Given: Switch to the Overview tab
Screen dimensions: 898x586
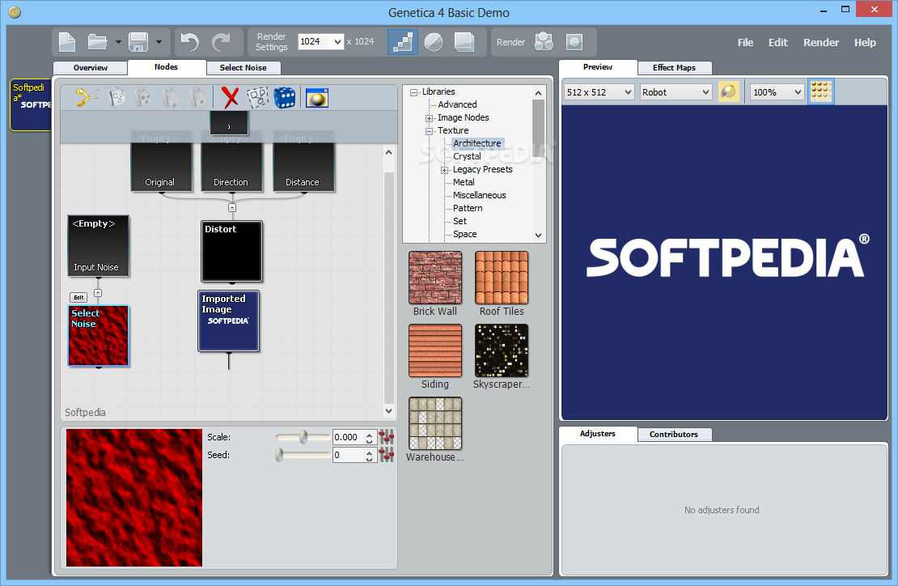Looking at the screenshot, I should (x=90, y=68).
